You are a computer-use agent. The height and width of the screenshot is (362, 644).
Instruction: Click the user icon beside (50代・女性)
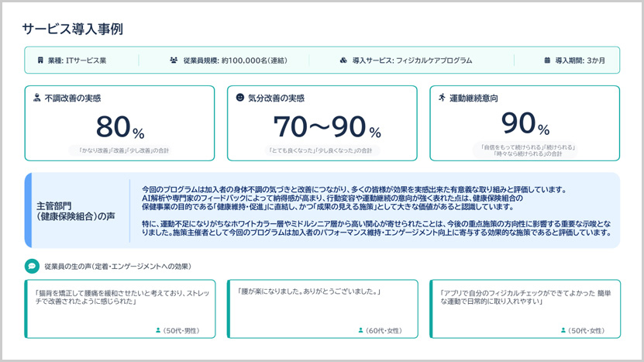pyautogui.click(x=563, y=330)
